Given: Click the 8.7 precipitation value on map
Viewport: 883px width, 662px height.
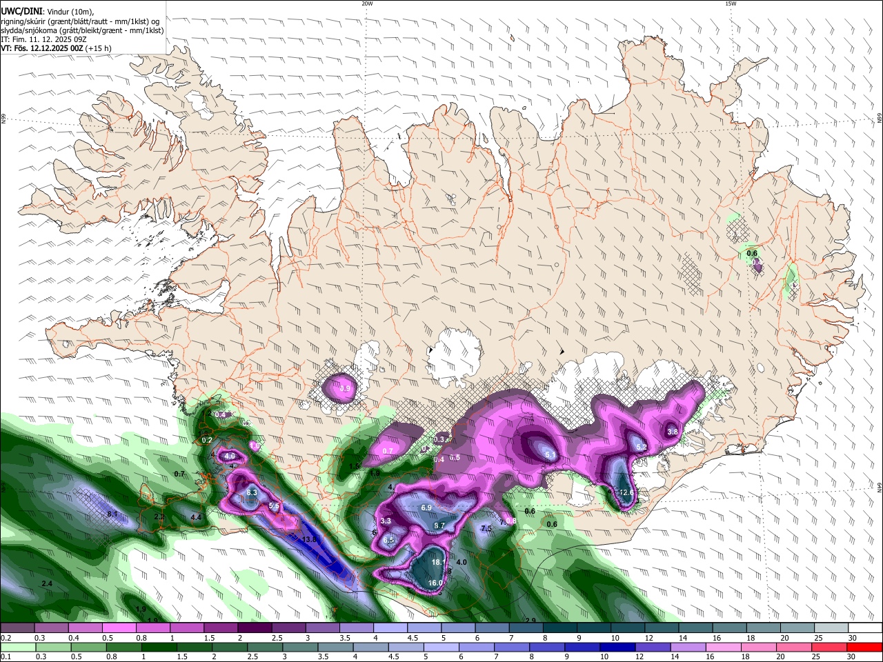Looking at the screenshot, I should [439, 525].
